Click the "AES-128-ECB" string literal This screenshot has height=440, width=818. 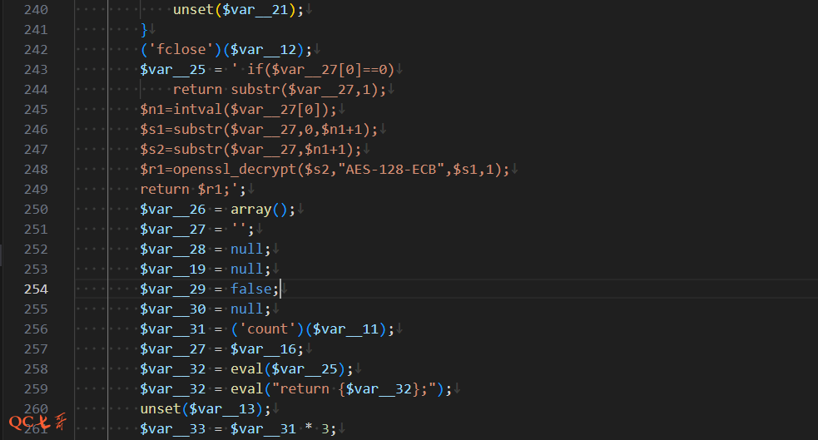[x=399, y=170]
